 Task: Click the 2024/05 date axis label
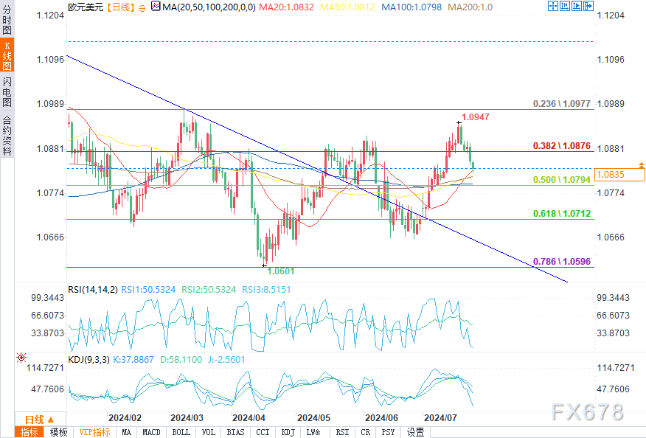313,418
